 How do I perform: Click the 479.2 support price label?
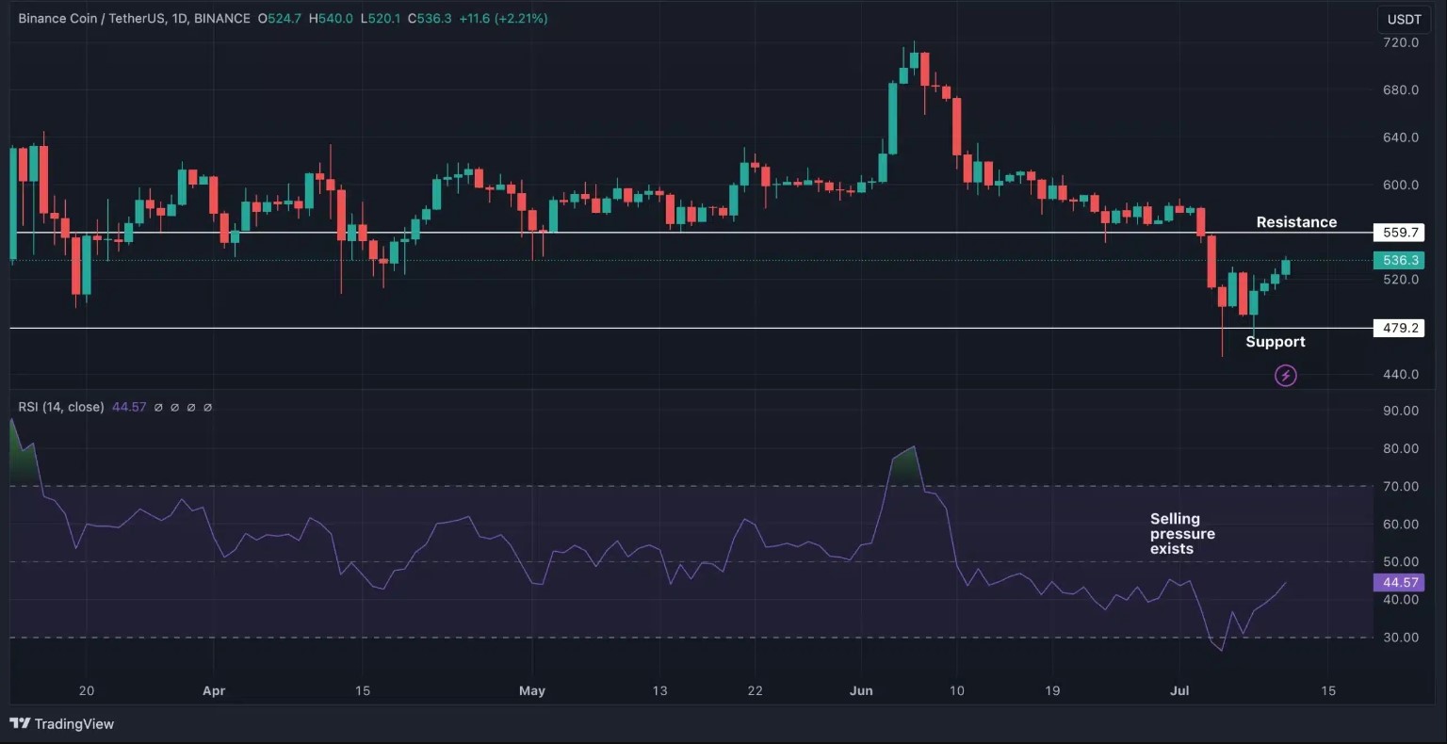1400,328
